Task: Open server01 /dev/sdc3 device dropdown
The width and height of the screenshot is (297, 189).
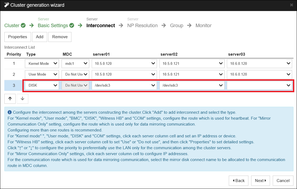Action: tap(124, 85)
